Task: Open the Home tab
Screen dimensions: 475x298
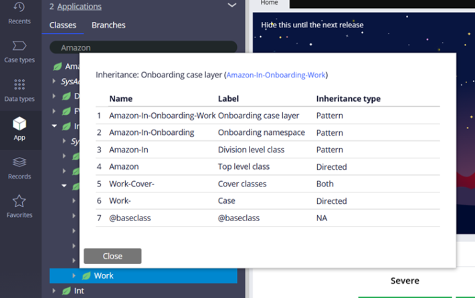Action: click(x=269, y=3)
